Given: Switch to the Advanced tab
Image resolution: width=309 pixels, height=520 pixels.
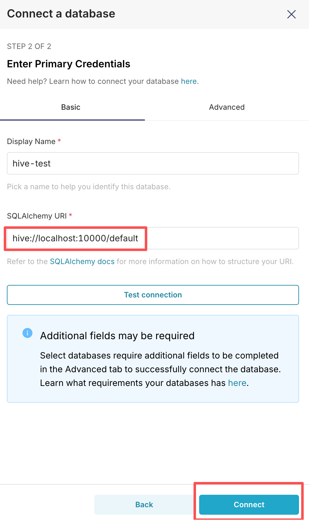Looking at the screenshot, I should (227, 107).
